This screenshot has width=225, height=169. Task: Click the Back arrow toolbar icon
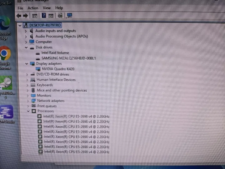coord(19,16)
